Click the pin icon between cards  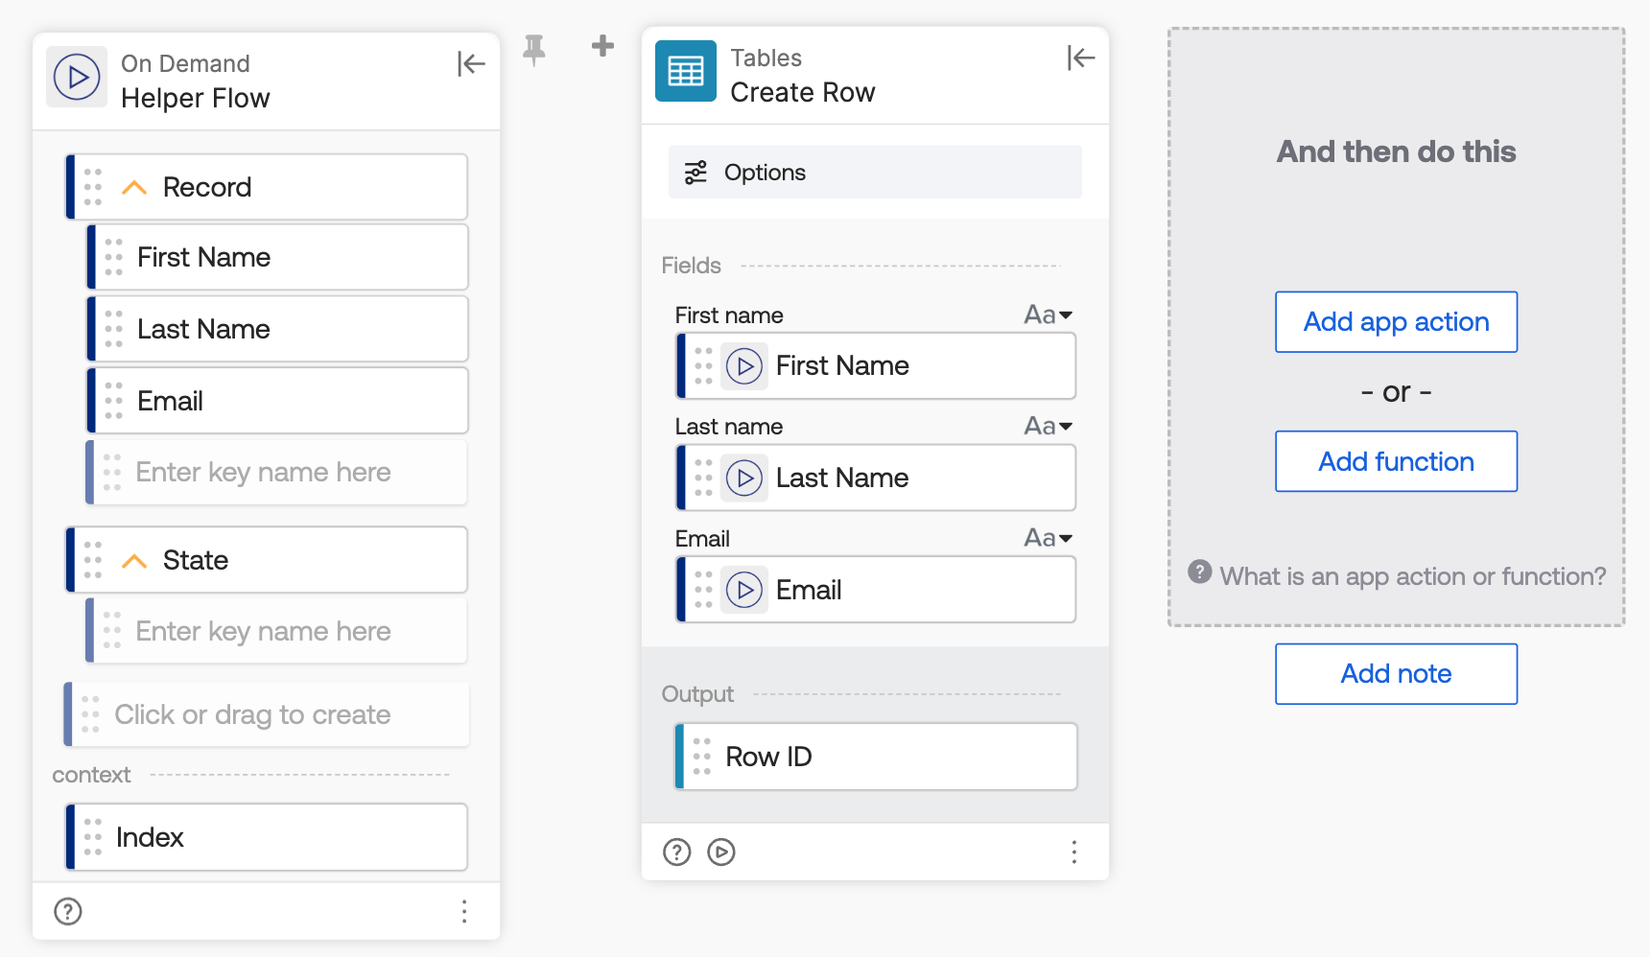(x=534, y=49)
